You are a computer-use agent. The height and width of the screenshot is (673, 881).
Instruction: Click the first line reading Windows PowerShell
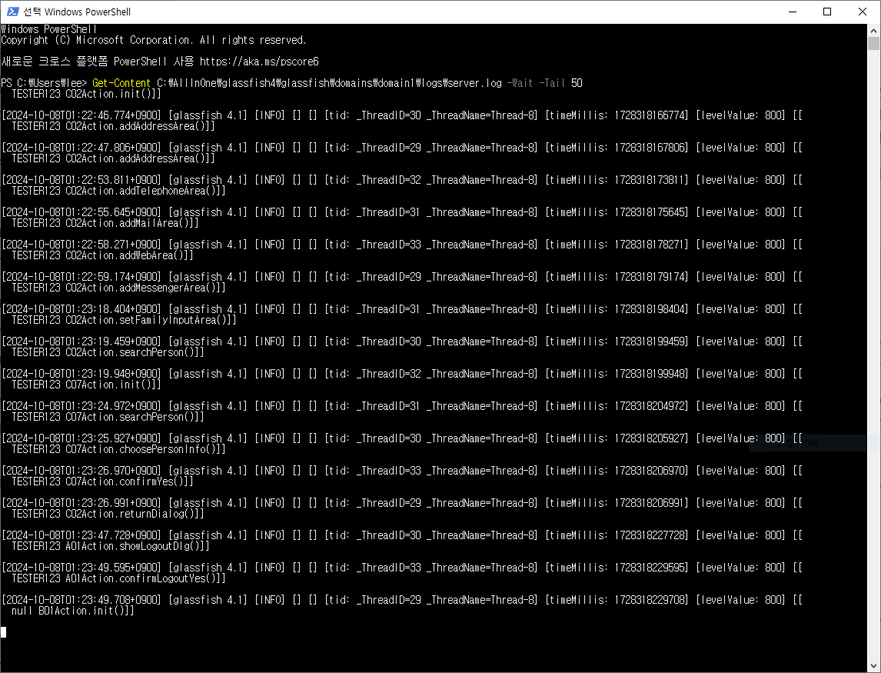click(x=49, y=29)
